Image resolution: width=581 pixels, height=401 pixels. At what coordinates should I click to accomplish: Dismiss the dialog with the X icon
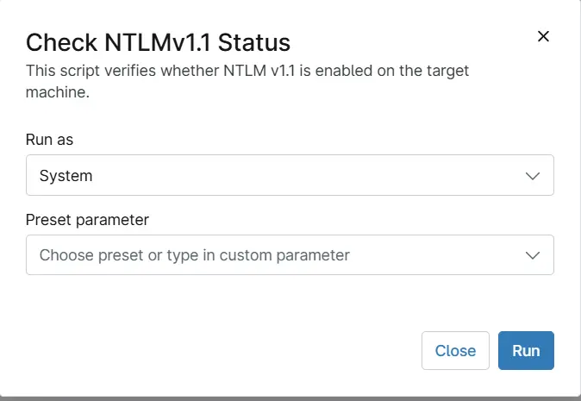(x=543, y=36)
